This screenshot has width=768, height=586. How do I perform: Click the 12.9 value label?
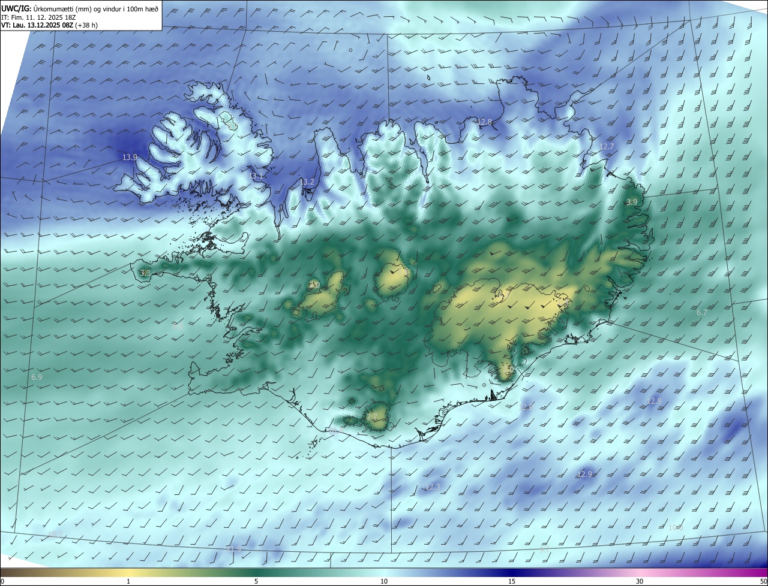[584, 474]
